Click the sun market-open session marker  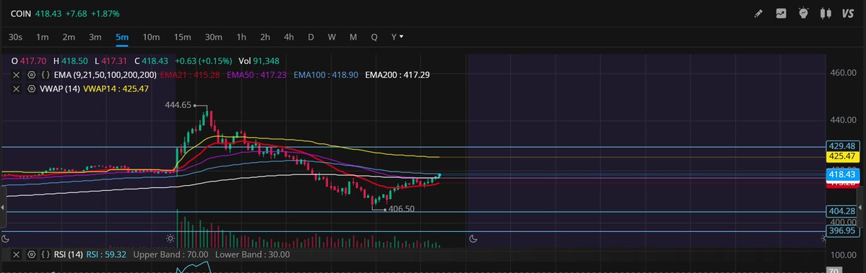[x=170, y=238]
